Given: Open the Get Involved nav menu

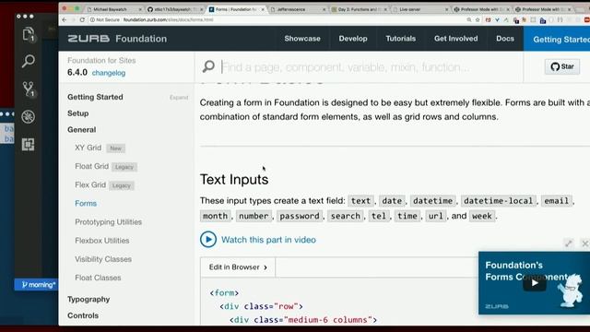Looking at the screenshot, I should (455, 39).
